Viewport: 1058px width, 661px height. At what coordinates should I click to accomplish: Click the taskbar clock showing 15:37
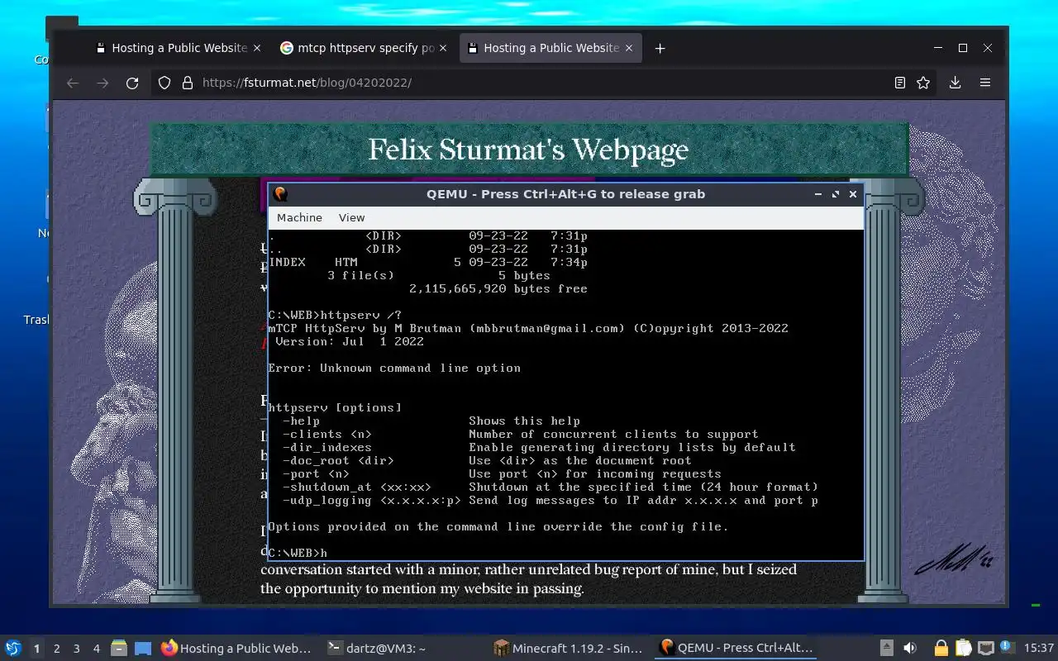[x=1039, y=649]
